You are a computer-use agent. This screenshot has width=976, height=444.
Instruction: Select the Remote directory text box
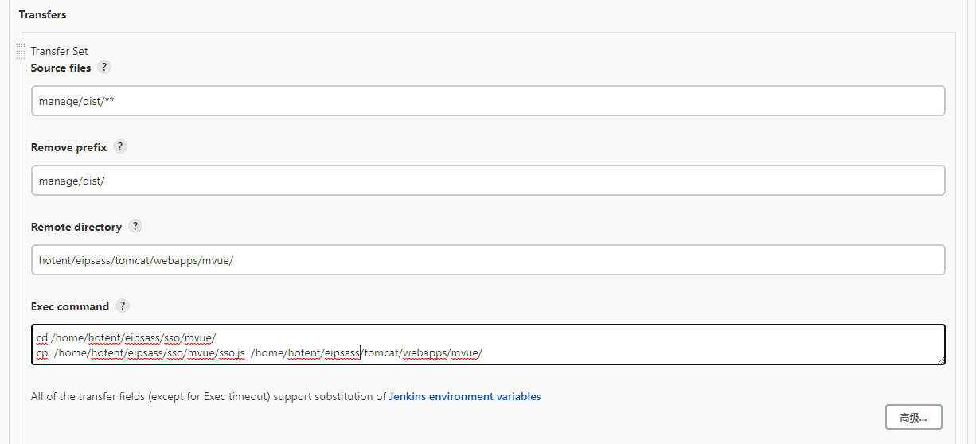click(x=487, y=260)
